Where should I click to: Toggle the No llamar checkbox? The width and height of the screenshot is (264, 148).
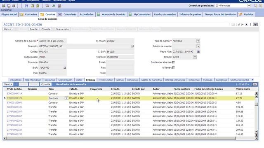point(173,67)
